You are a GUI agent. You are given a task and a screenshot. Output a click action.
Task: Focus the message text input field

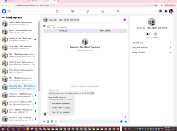click(91, 121)
